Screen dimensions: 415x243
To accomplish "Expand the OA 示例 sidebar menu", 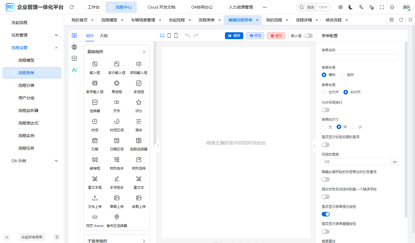I will (x=32, y=160).
